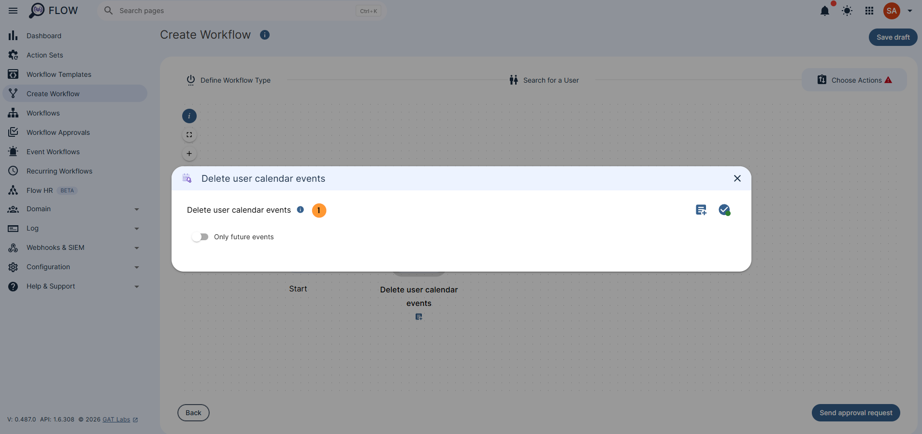
Task: Toggle light/dark theme sun icon
Action: pos(847,11)
